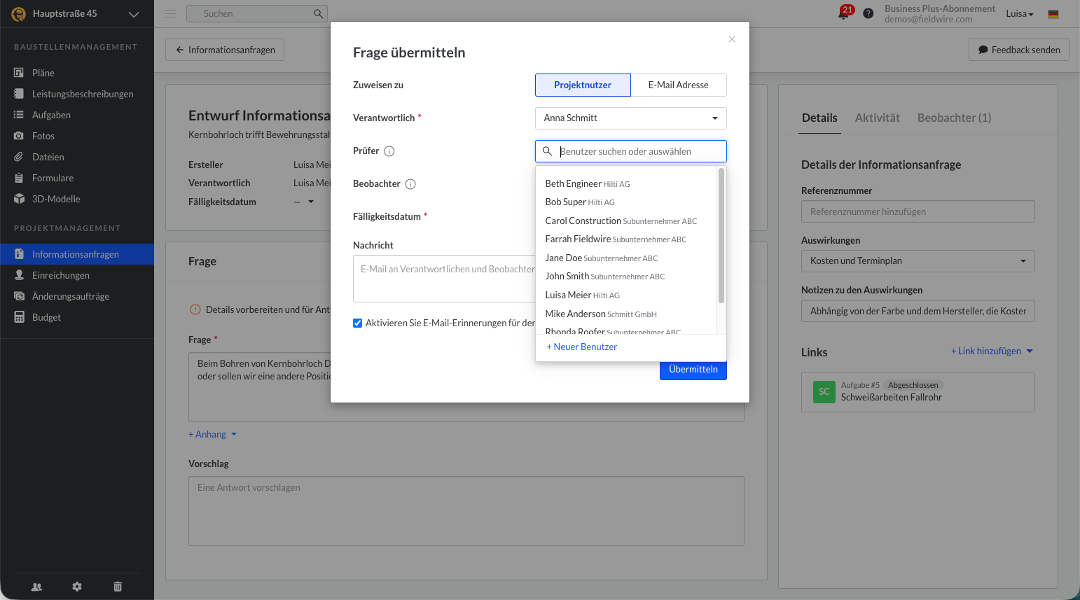Screen dimensions: 1080x600
Task: Click the notification bell icon
Action: [843, 13]
